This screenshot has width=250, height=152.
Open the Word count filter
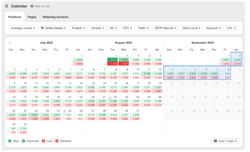tap(191, 28)
